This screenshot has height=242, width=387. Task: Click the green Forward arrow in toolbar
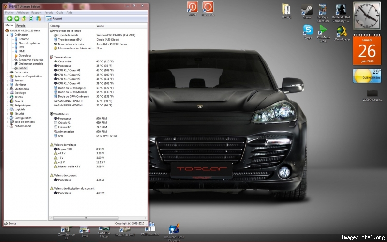point(17,18)
